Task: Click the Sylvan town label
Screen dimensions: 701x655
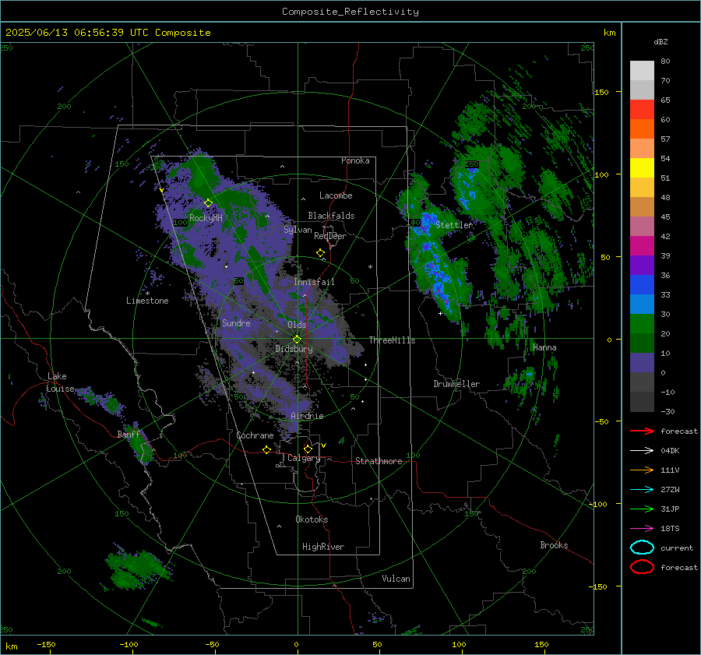Action: tap(298, 230)
